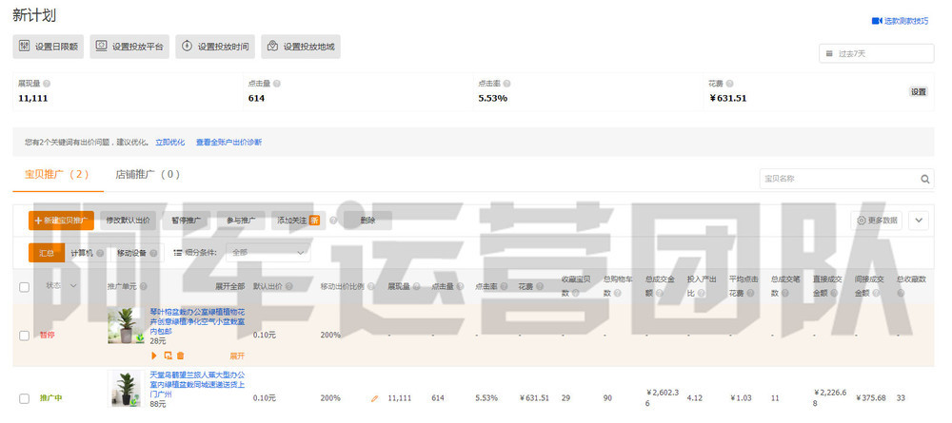The height and width of the screenshot is (423, 952).
Task: Open the 过去7天 date range picker
Action: [x=875, y=53]
